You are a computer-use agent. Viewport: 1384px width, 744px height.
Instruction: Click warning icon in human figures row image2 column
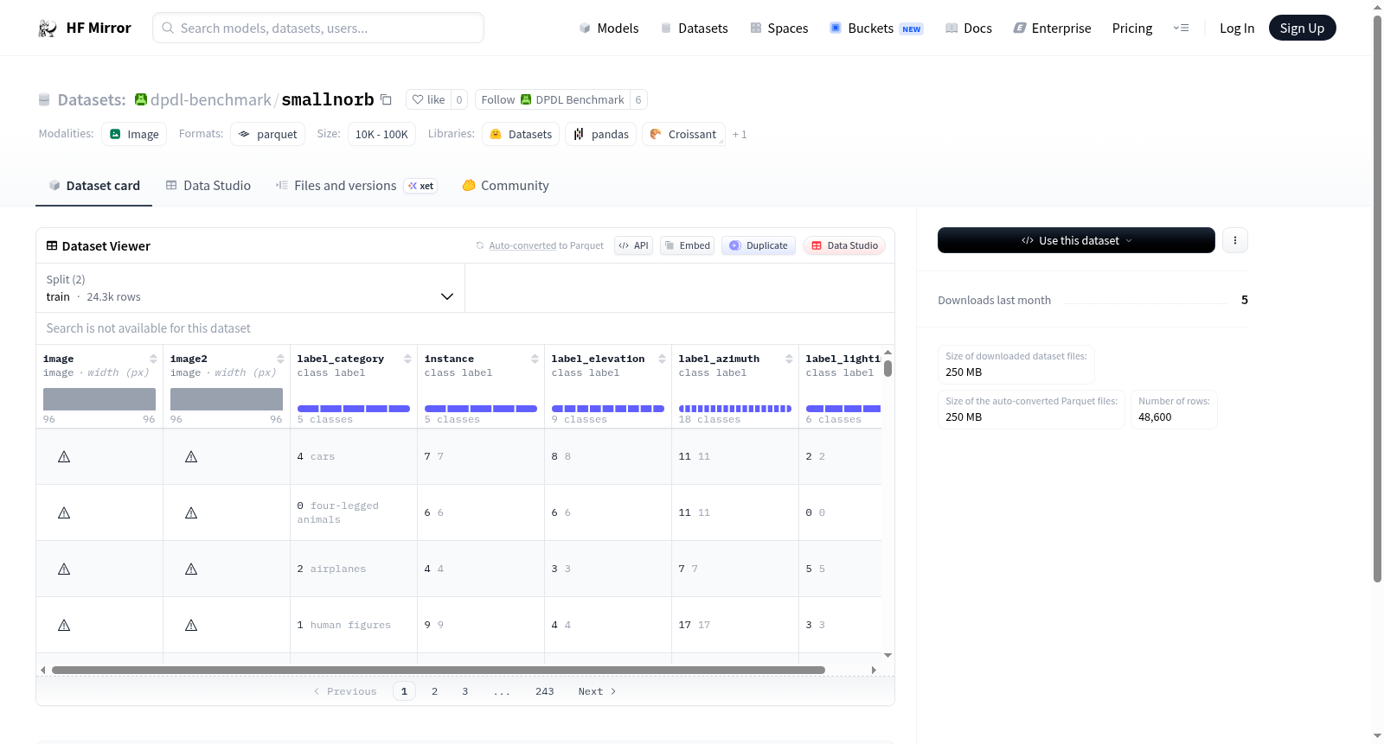coord(191,625)
